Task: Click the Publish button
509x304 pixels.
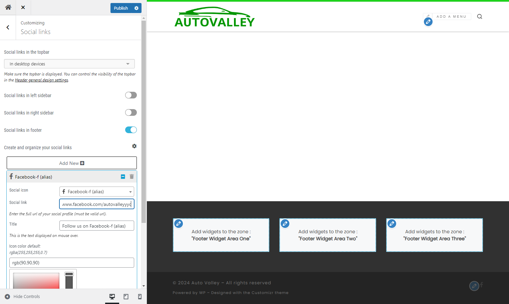Action: pos(121,8)
